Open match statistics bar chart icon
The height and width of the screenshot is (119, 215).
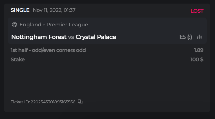[x=199, y=37]
